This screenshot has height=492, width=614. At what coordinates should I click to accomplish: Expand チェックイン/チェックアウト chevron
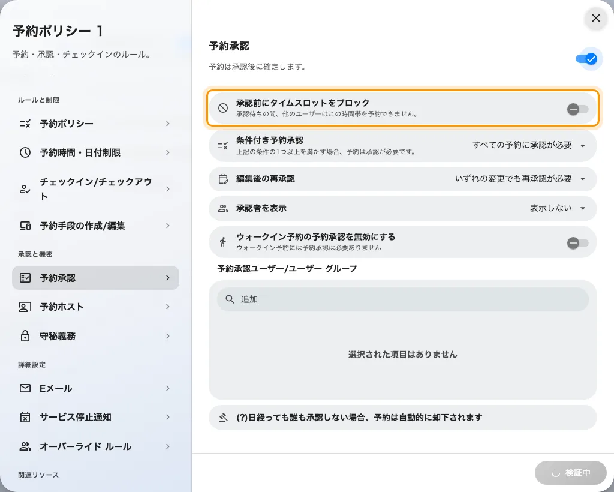[168, 189]
